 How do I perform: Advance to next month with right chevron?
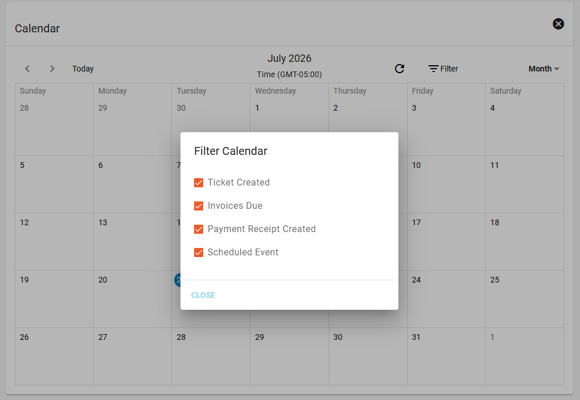tap(52, 69)
